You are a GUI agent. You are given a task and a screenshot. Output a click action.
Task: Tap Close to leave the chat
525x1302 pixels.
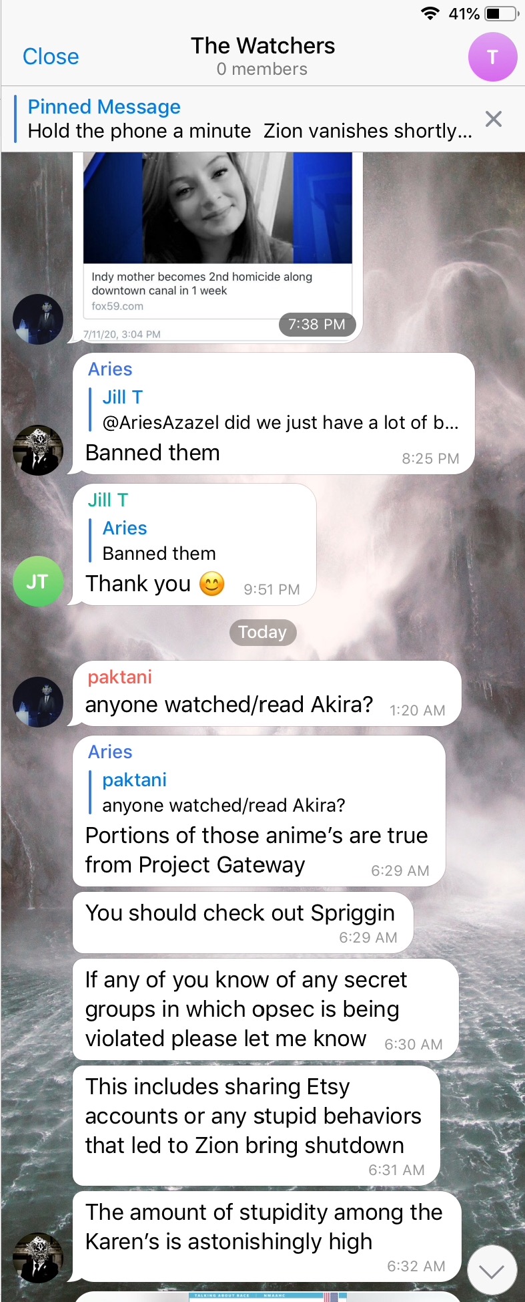(x=51, y=57)
